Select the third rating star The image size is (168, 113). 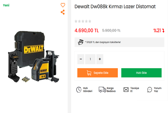[x=83, y=21]
